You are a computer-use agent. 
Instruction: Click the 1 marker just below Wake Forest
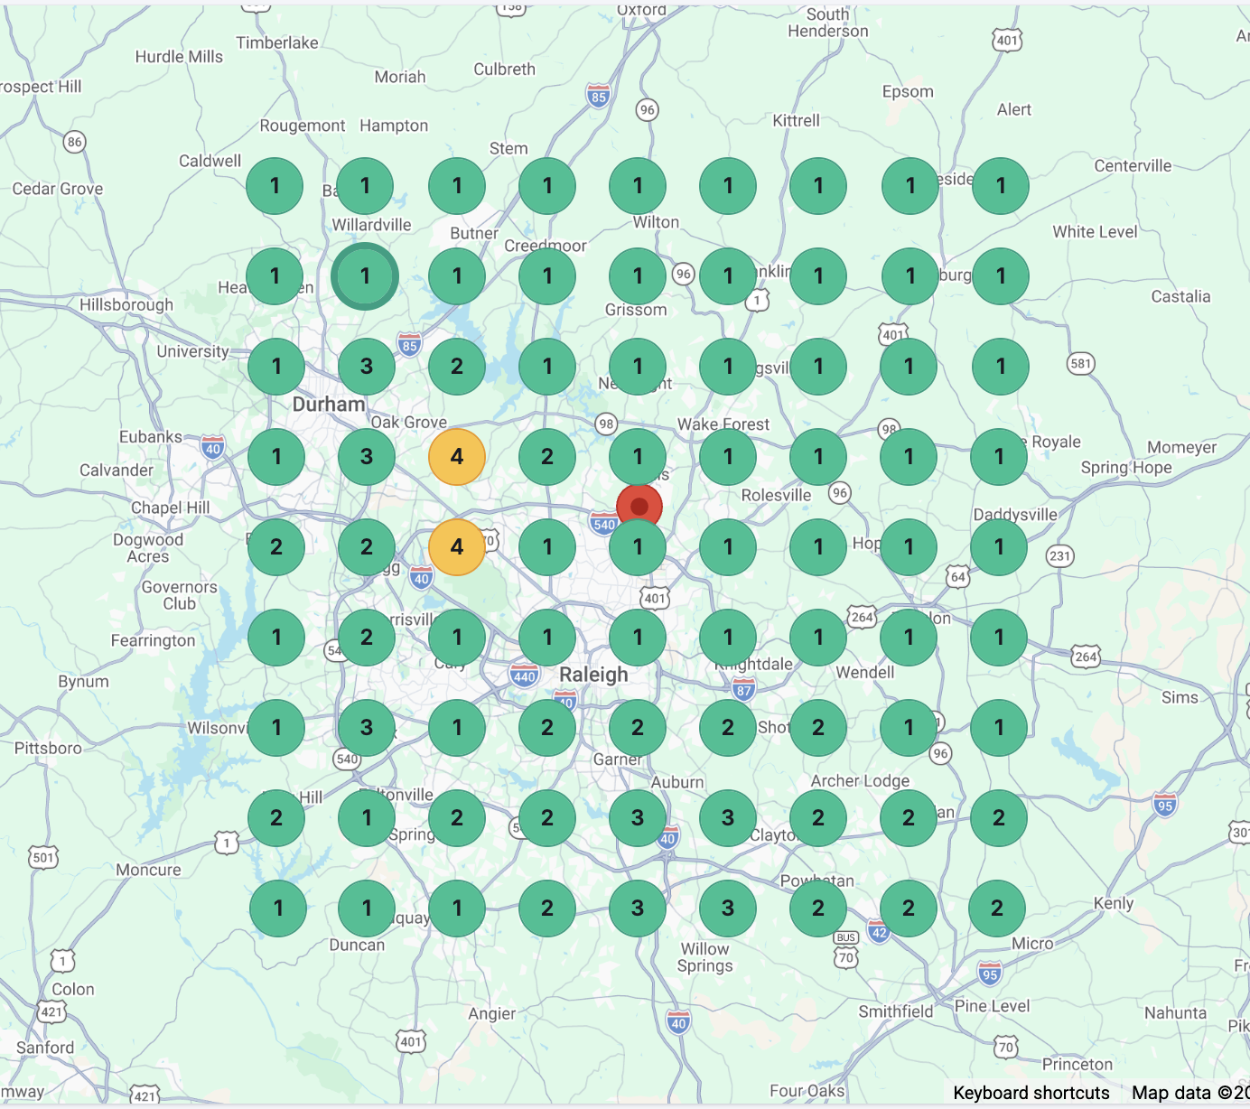click(x=728, y=457)
